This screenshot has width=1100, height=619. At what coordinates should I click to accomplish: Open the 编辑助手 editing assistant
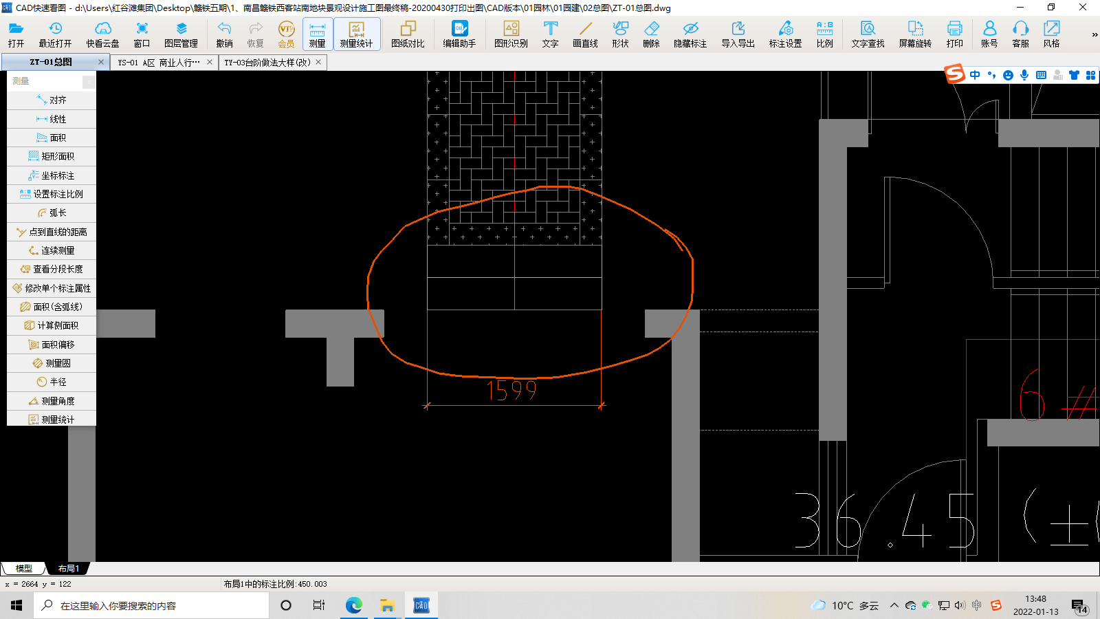click(x=459, y=34)
